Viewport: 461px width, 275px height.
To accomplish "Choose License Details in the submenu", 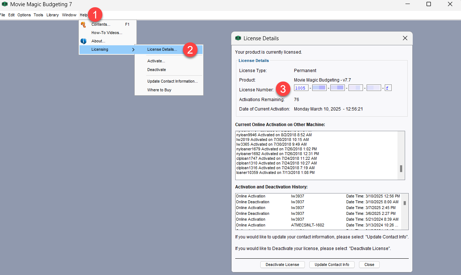I will [x=169, y=49].
